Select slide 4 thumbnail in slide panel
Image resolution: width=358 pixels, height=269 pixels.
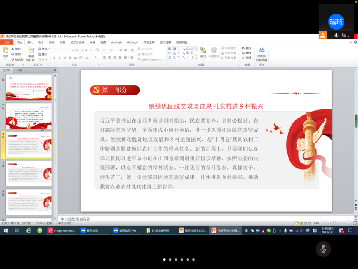coord(29,174)
